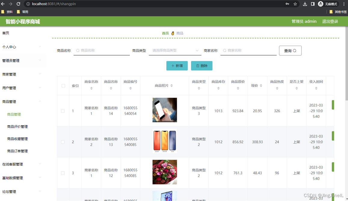Click the 查询 search button
348x201 pixels.
point(290,51)
